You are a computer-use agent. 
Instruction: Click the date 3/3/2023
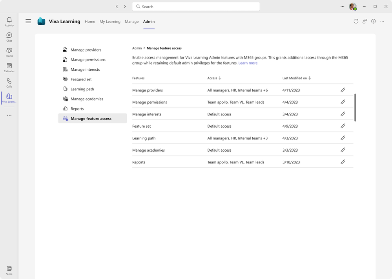point(290,150)
